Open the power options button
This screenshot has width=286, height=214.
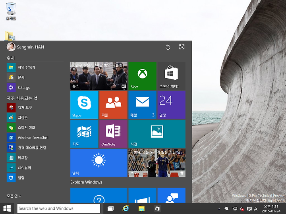coord(168,47)
